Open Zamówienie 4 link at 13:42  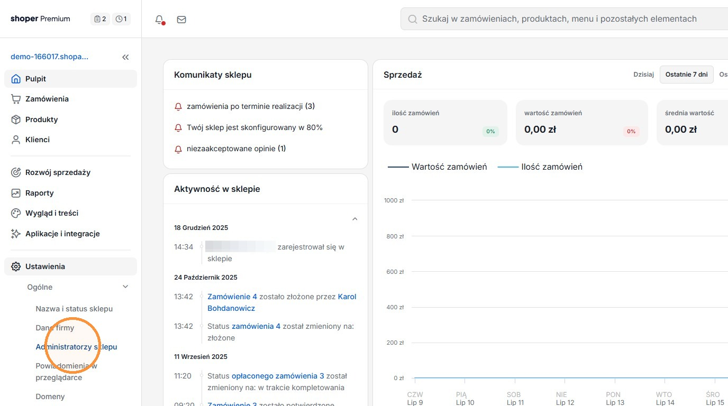(x=232, y=297)
